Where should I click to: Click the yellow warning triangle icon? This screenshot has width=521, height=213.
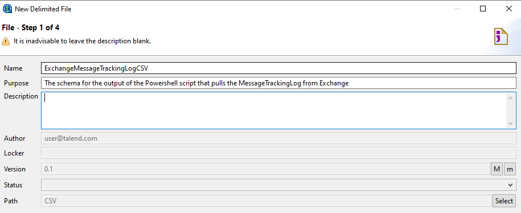click(x=6, y=41)
